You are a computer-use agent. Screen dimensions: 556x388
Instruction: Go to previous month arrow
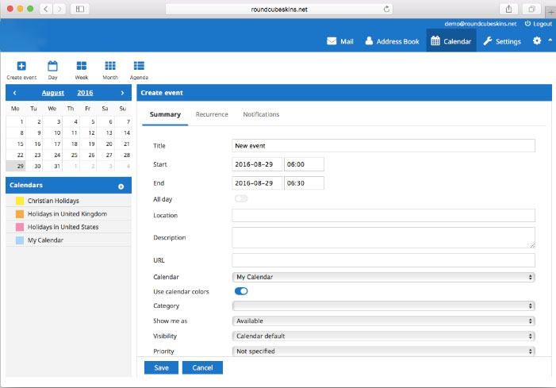(x=14, y=93)
